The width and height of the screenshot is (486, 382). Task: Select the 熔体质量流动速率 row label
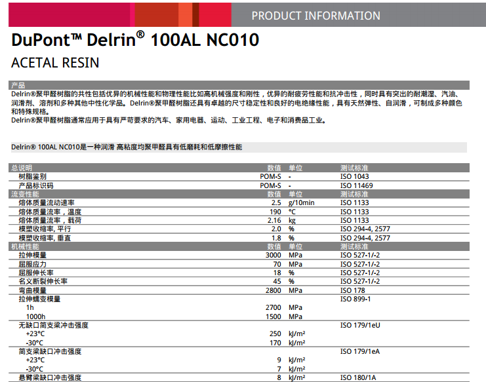click(47, 202)
